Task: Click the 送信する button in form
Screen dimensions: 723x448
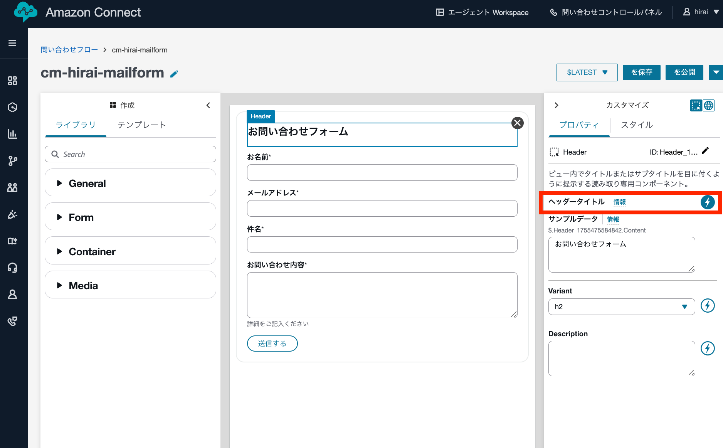Action: [x=272, y=344]
